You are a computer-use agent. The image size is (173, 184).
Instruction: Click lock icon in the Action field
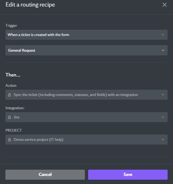[9, 95]
